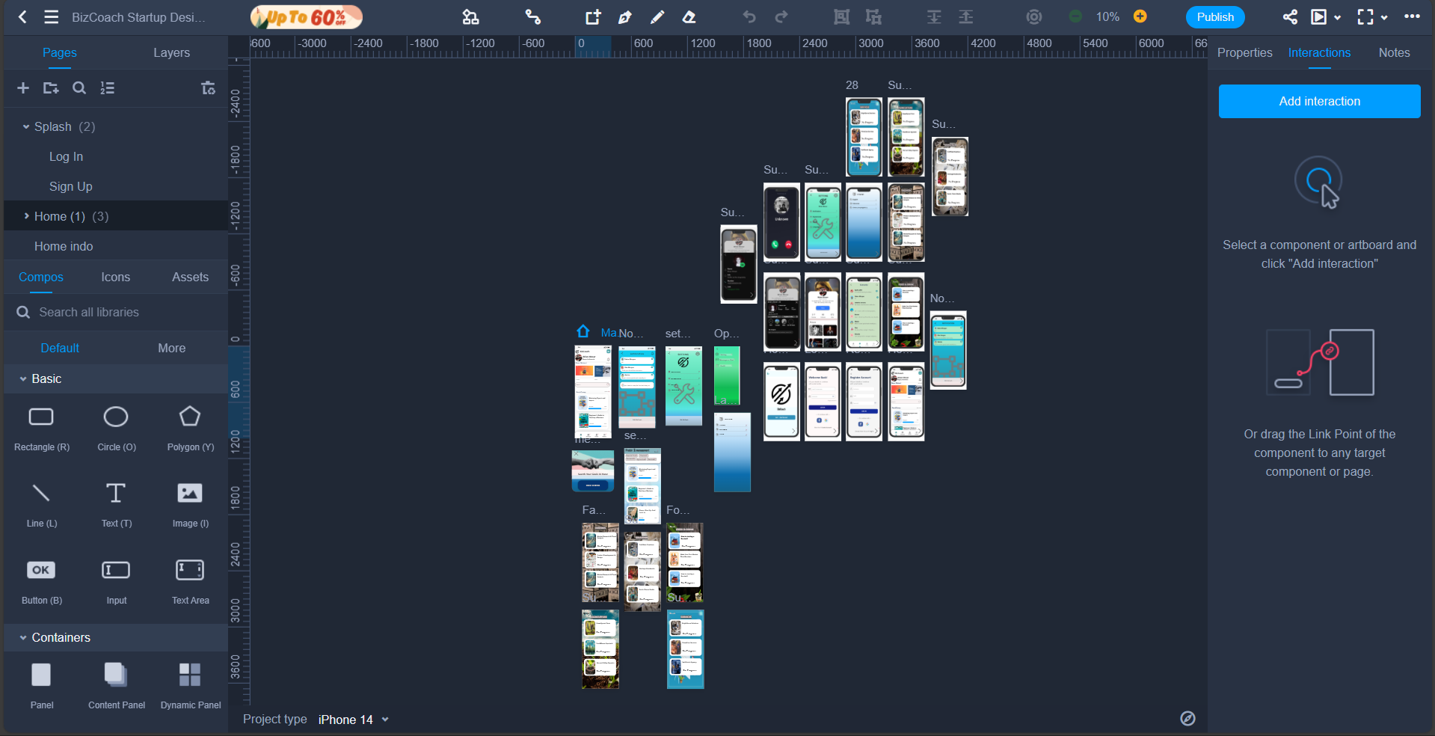Switch to the Layers tab
The height and width of the screenshot is (736, 1435).
pos(171,52)
